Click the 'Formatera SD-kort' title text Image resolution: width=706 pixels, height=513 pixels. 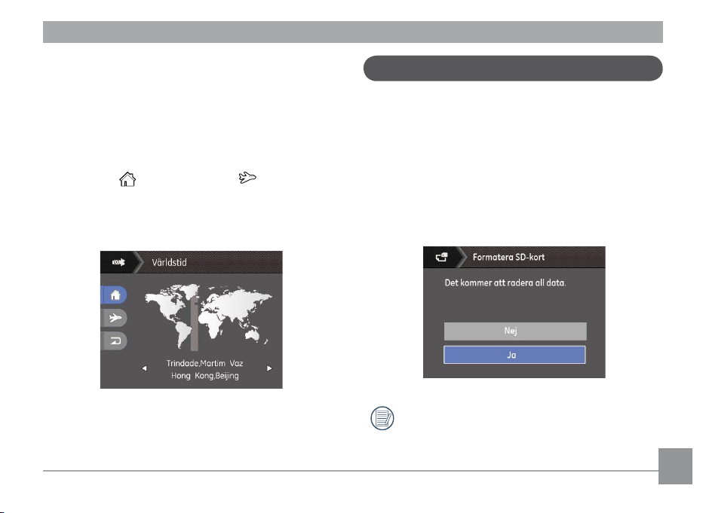tap(508, 257)
